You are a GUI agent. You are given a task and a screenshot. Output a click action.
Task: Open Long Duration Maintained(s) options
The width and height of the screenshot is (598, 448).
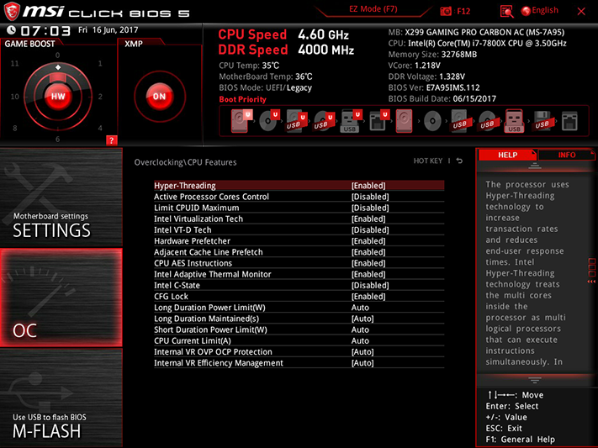click(299, 319)
